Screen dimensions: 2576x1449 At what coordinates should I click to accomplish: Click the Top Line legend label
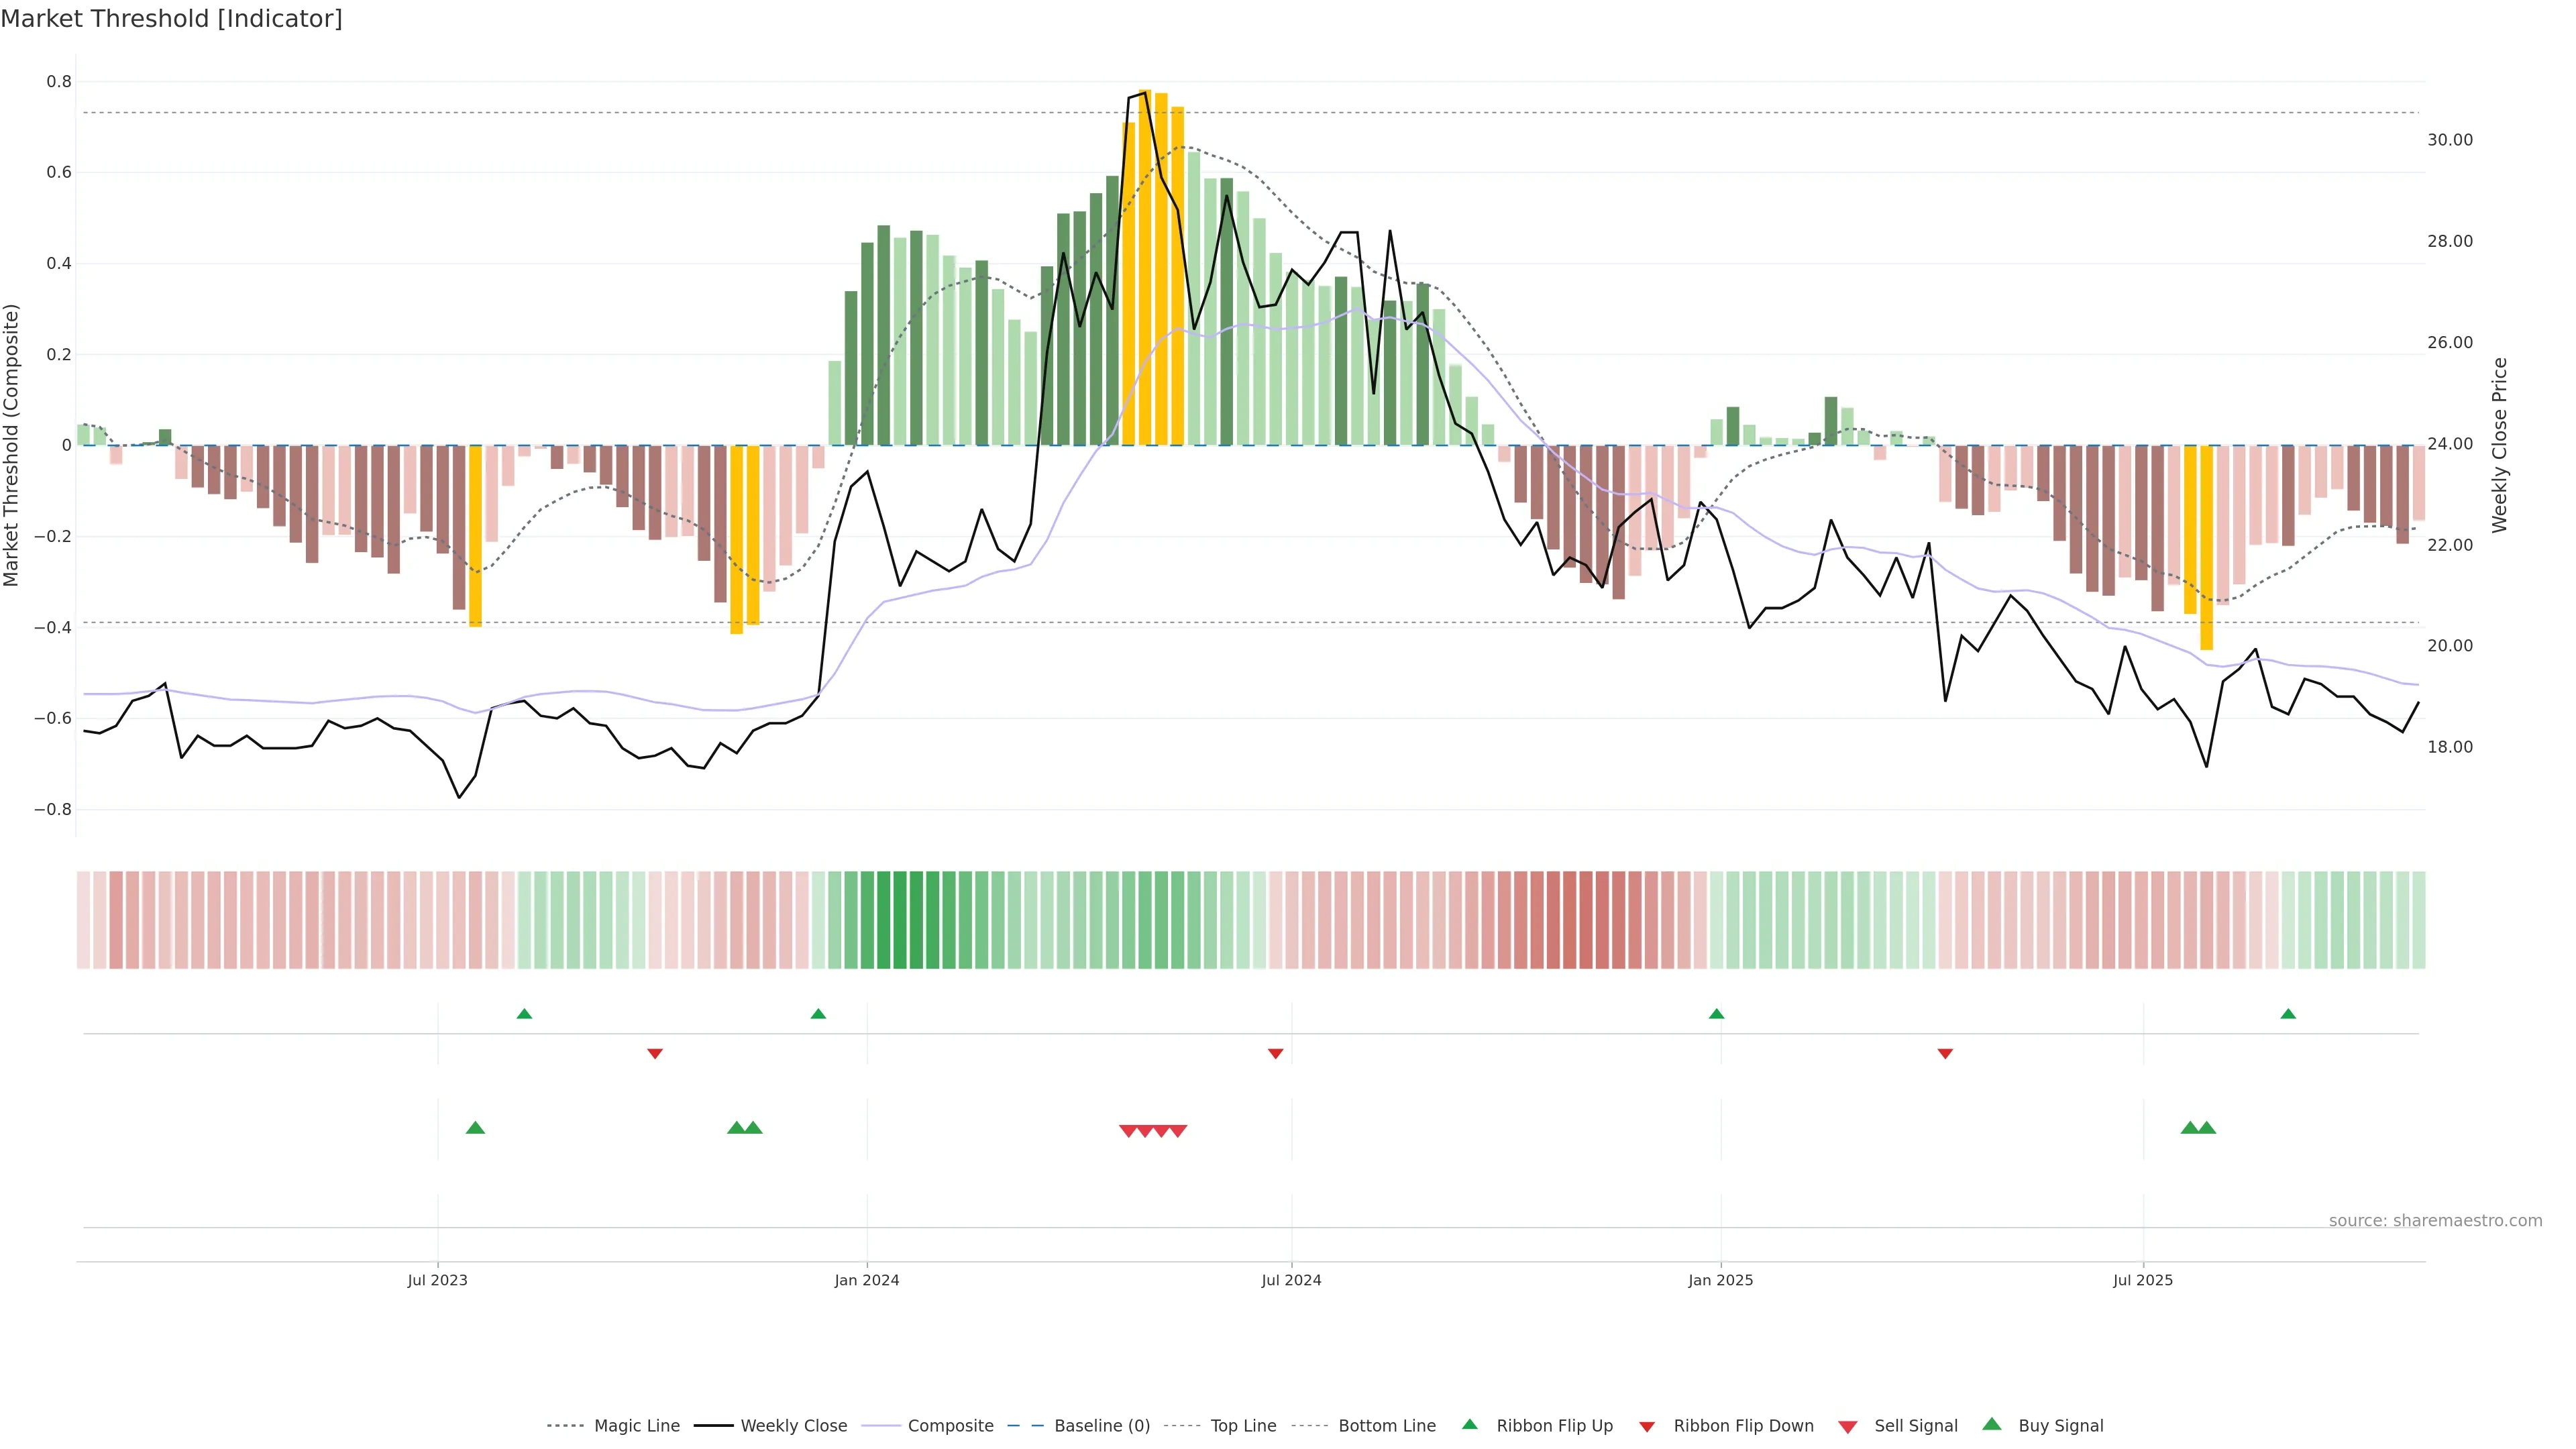(x=1243, y=1426)
